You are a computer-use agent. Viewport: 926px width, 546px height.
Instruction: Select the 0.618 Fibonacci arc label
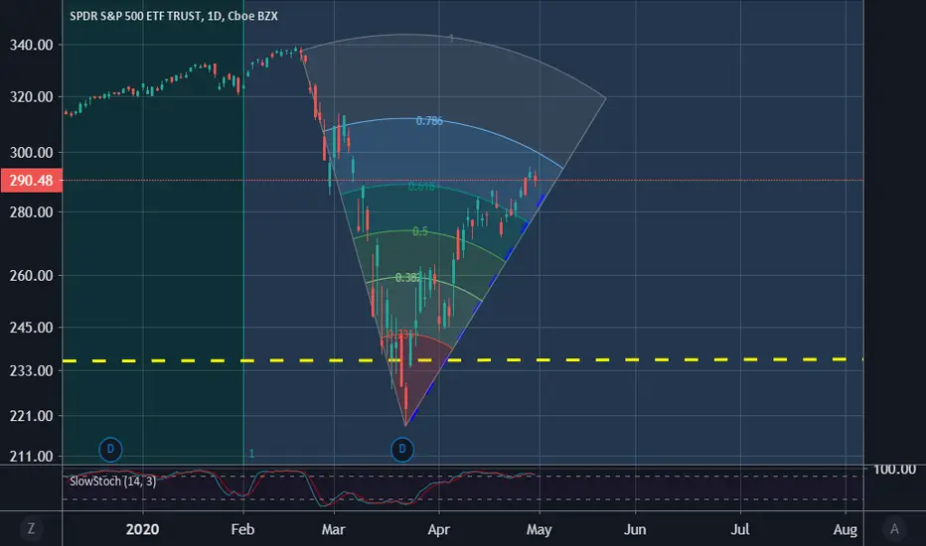(x=421, y=187)
